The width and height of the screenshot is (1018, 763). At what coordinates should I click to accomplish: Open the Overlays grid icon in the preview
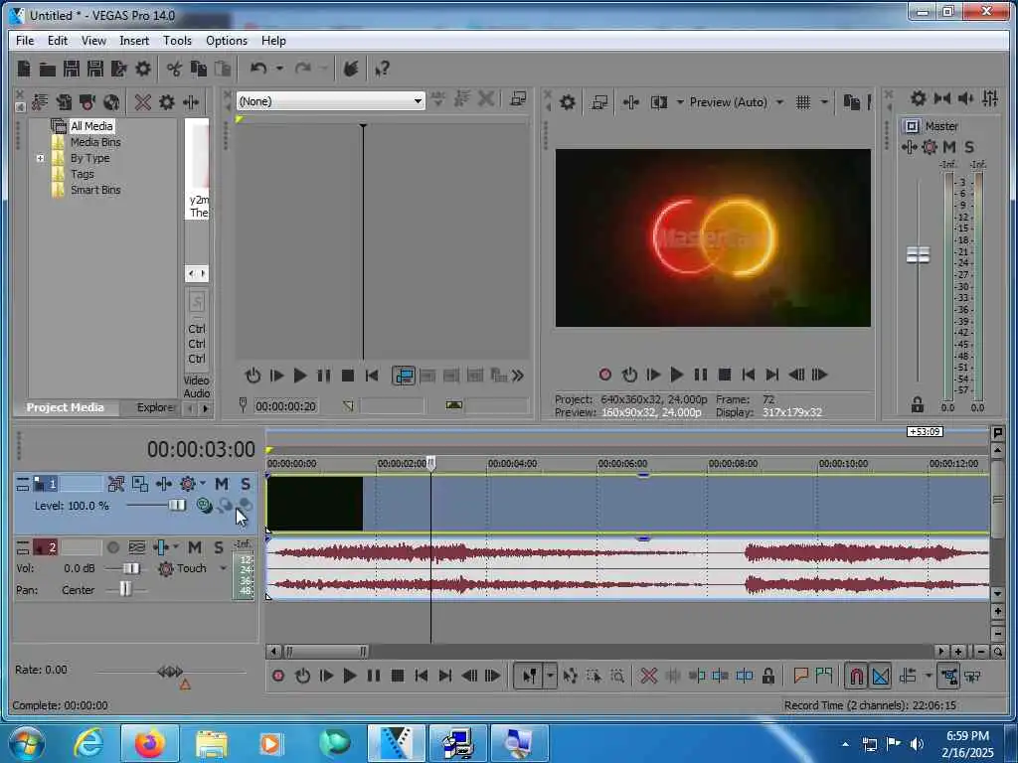803,102
